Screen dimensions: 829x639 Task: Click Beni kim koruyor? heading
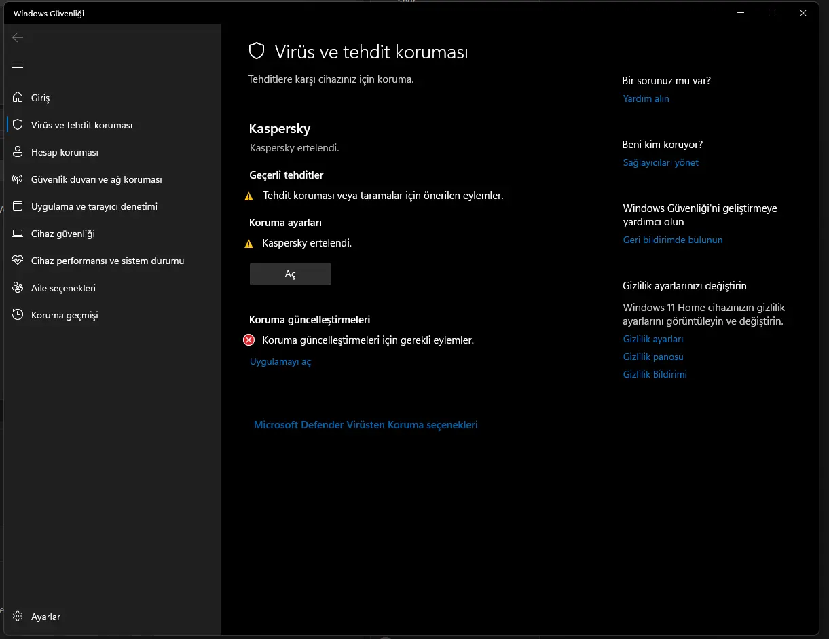click(663, 145)
